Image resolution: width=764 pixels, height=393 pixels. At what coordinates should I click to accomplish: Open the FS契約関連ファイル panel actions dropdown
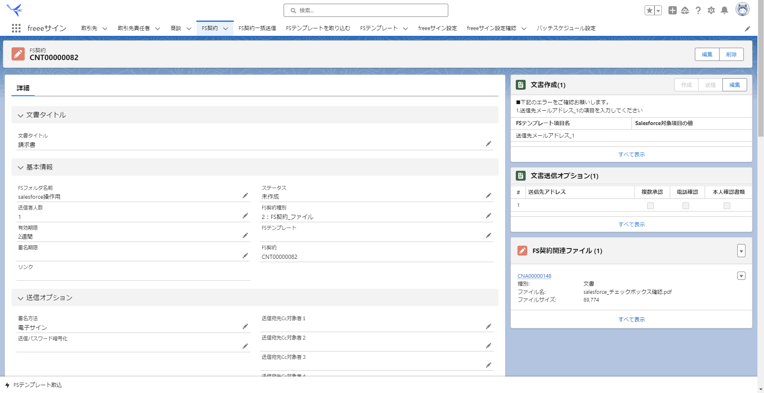click(741, 251)
